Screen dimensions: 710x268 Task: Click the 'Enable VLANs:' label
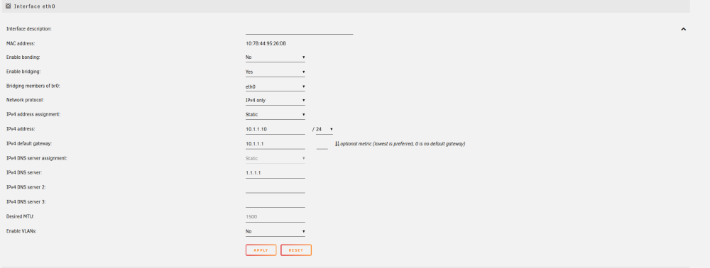point(21,231)
